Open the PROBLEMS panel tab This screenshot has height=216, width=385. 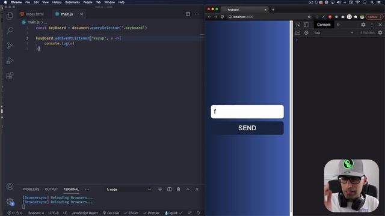pos(31,190)
